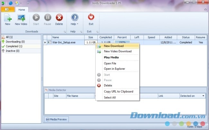Choose Open in Explorer menu entry
Screen dimensions: 209x130
117,69
